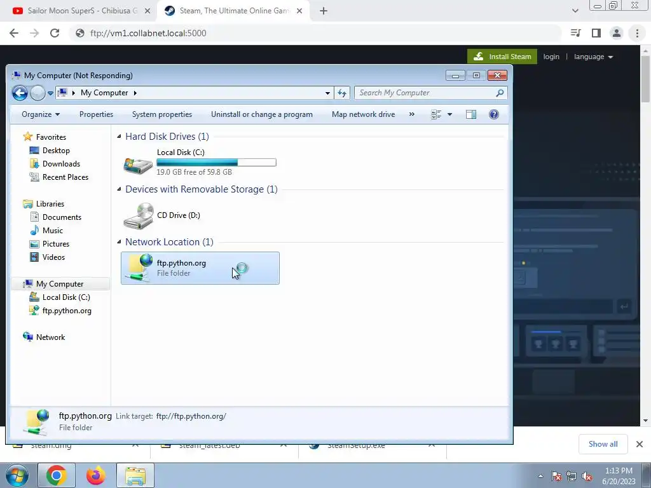Select the Local Disk (C:) drive icon

138,165
